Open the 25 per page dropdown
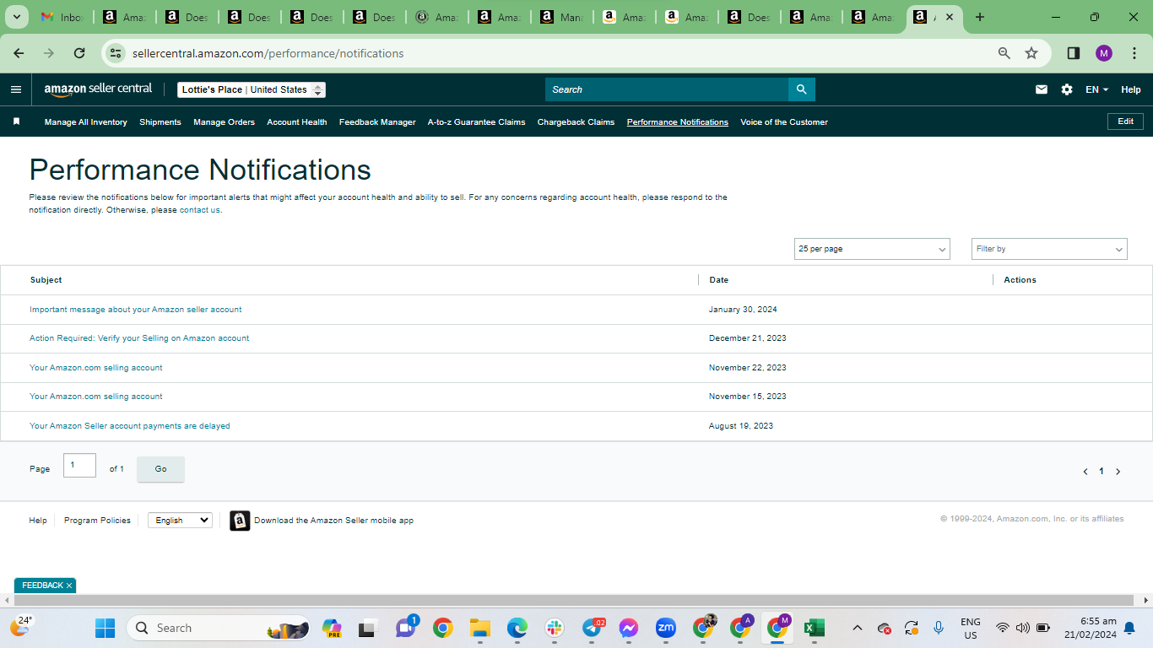Screen dimensions: 1153x648 [x=872, y=249]
